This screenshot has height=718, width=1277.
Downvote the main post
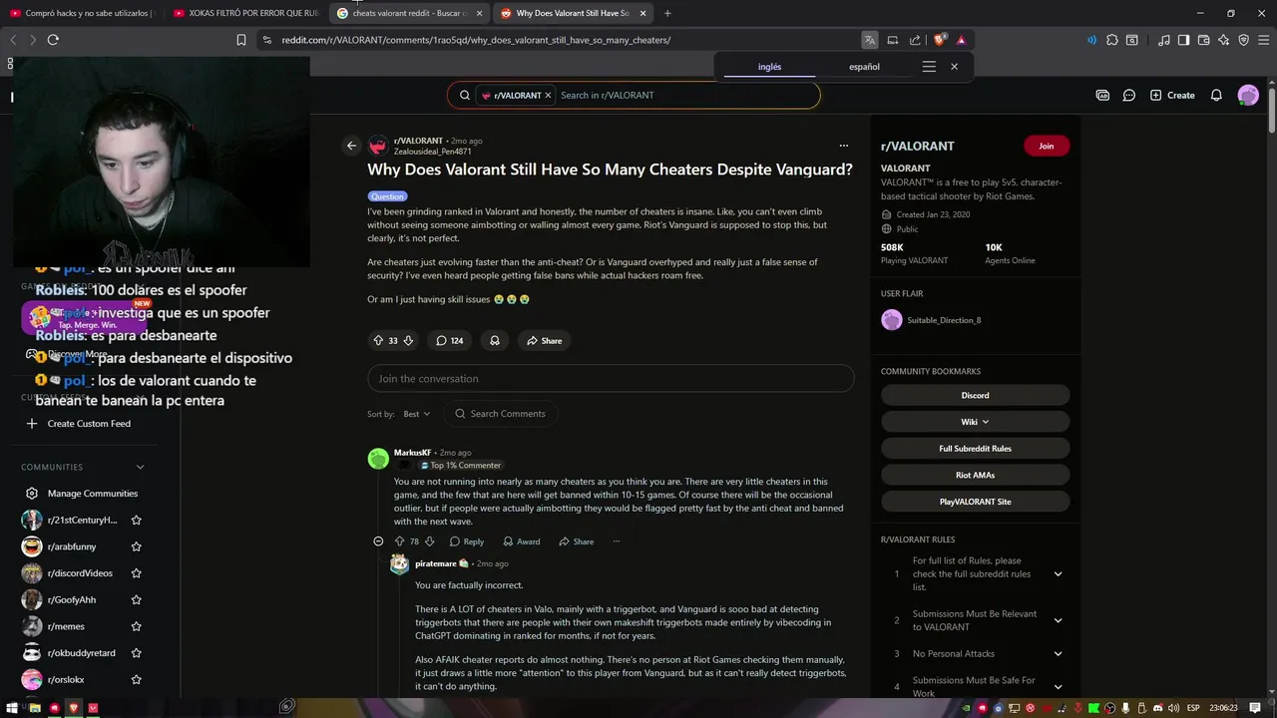408,340
